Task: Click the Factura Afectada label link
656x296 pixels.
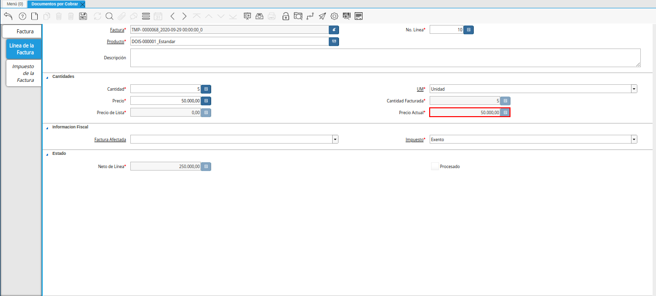Action: coord(110,140)
